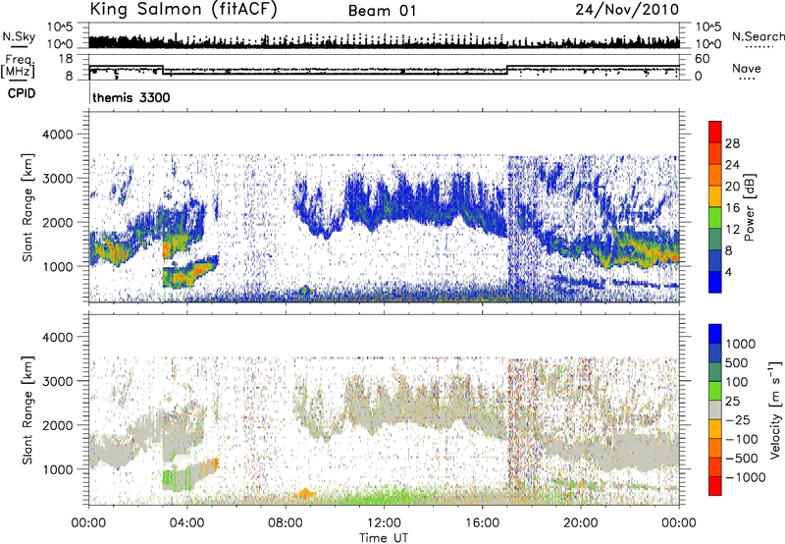
Task: Click the 'Slant Range [km]' label of power panel
Action: click(x=27, y=207)
